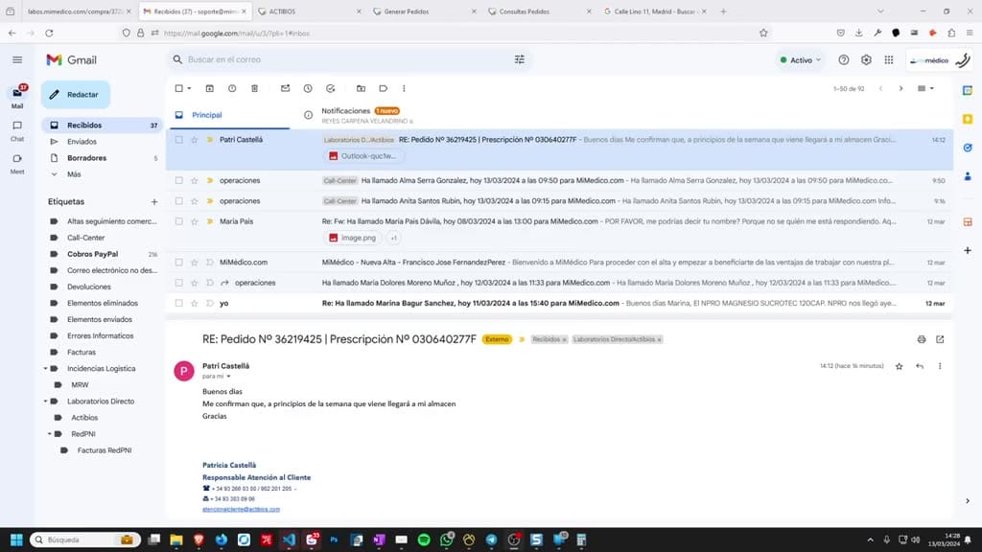Click the email address in the signature

click(241, 510)
